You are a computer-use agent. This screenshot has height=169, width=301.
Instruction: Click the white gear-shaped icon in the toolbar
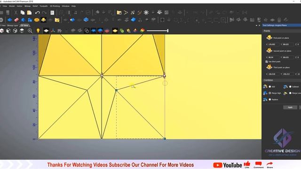(x=146, y=13)
